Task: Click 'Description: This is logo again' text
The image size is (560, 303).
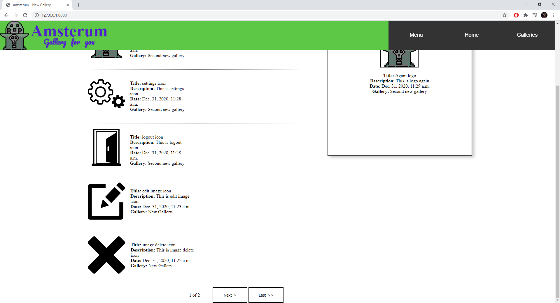Action: click(400, 81)
